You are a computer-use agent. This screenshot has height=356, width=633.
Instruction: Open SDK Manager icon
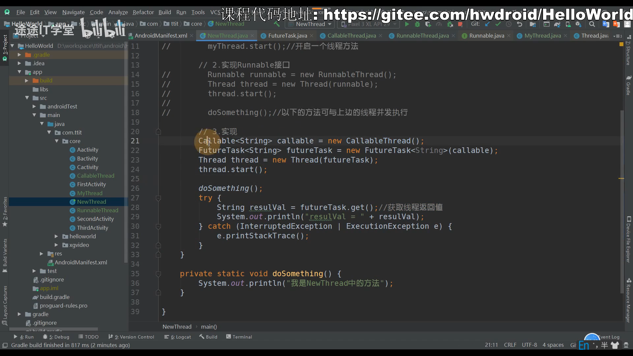[x=579, y=24]
